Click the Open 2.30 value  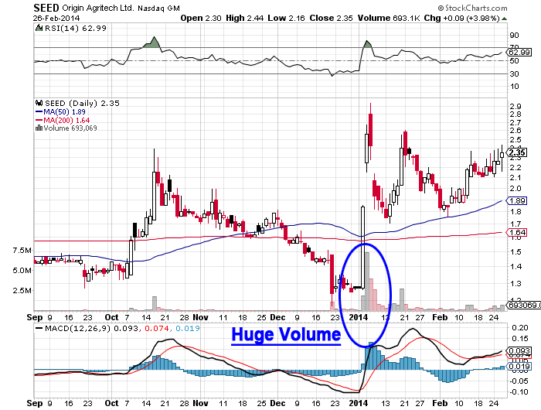pyautogui.click(x=201, y=19)
